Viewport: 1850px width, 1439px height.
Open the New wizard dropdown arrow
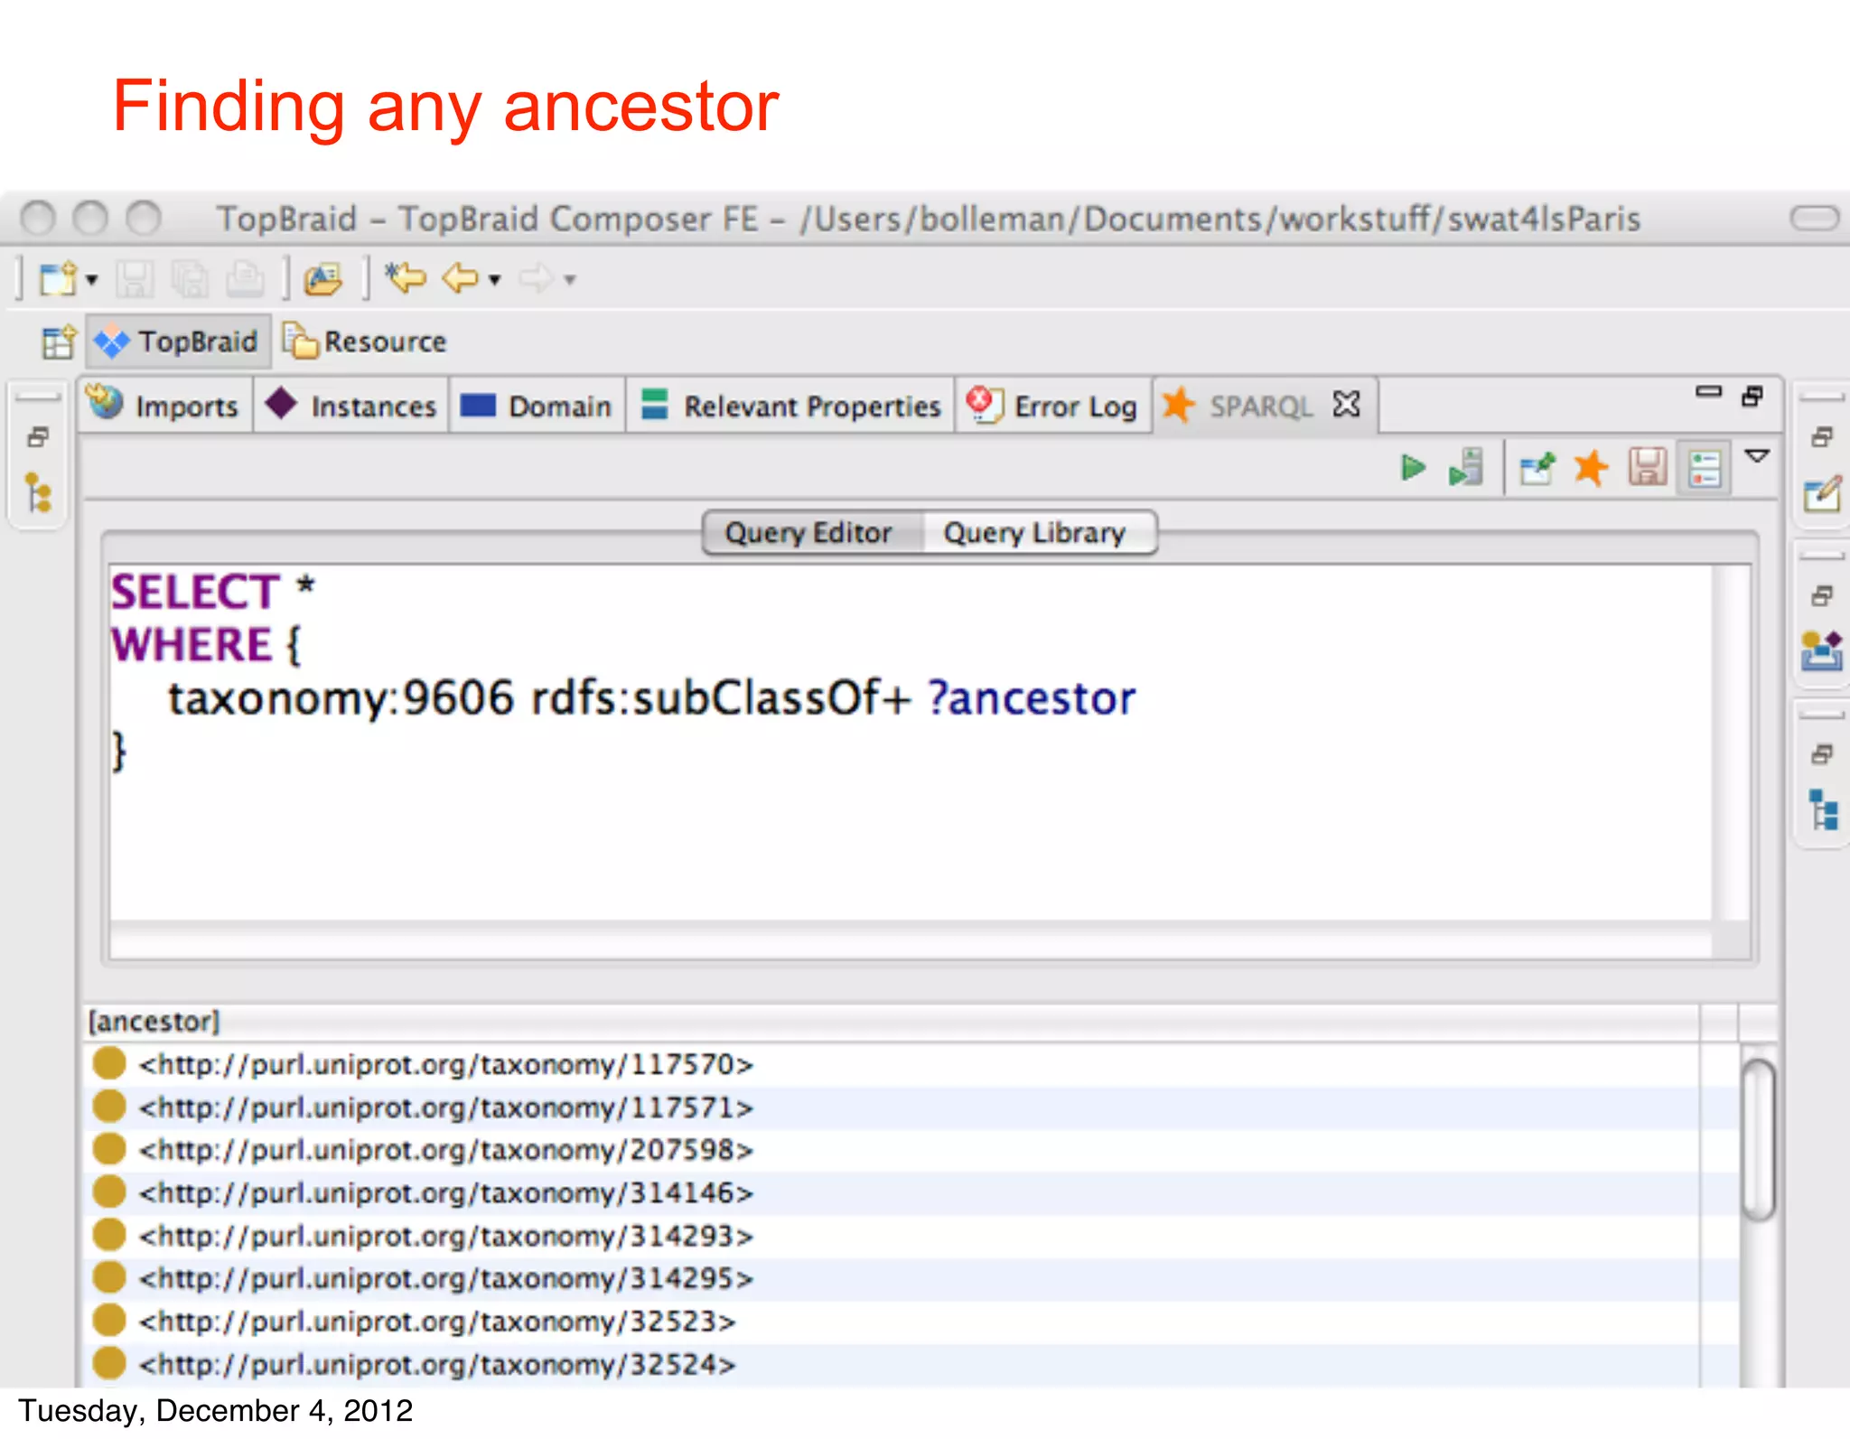[92, 280]
